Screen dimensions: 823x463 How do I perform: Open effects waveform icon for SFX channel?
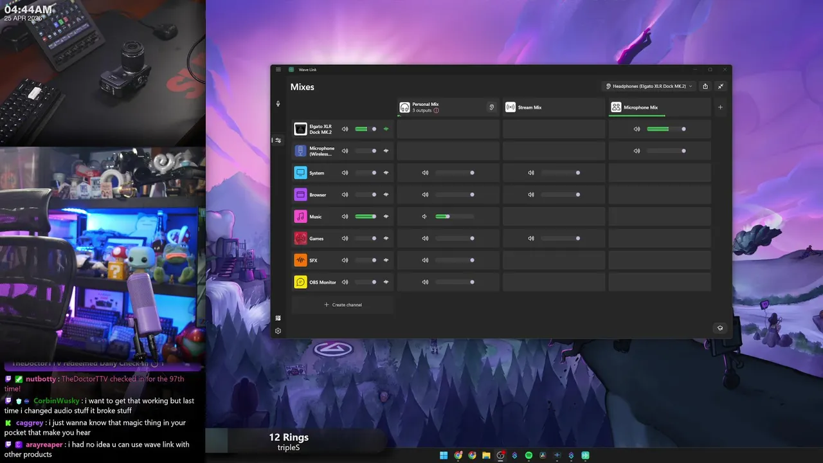[x=386, y=260]
